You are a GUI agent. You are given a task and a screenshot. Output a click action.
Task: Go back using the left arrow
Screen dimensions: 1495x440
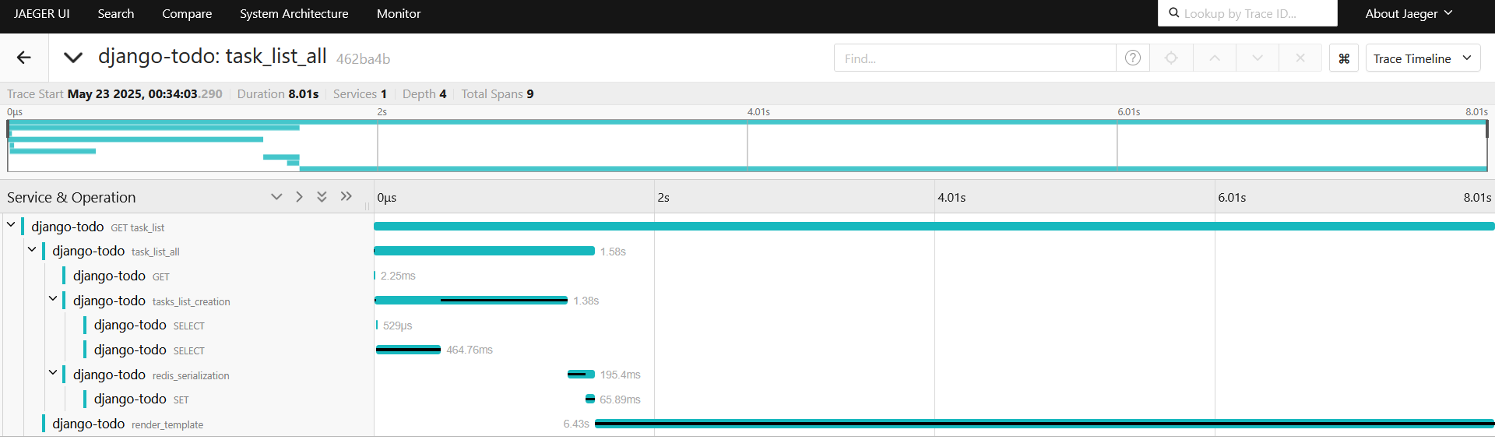(24, 58)
